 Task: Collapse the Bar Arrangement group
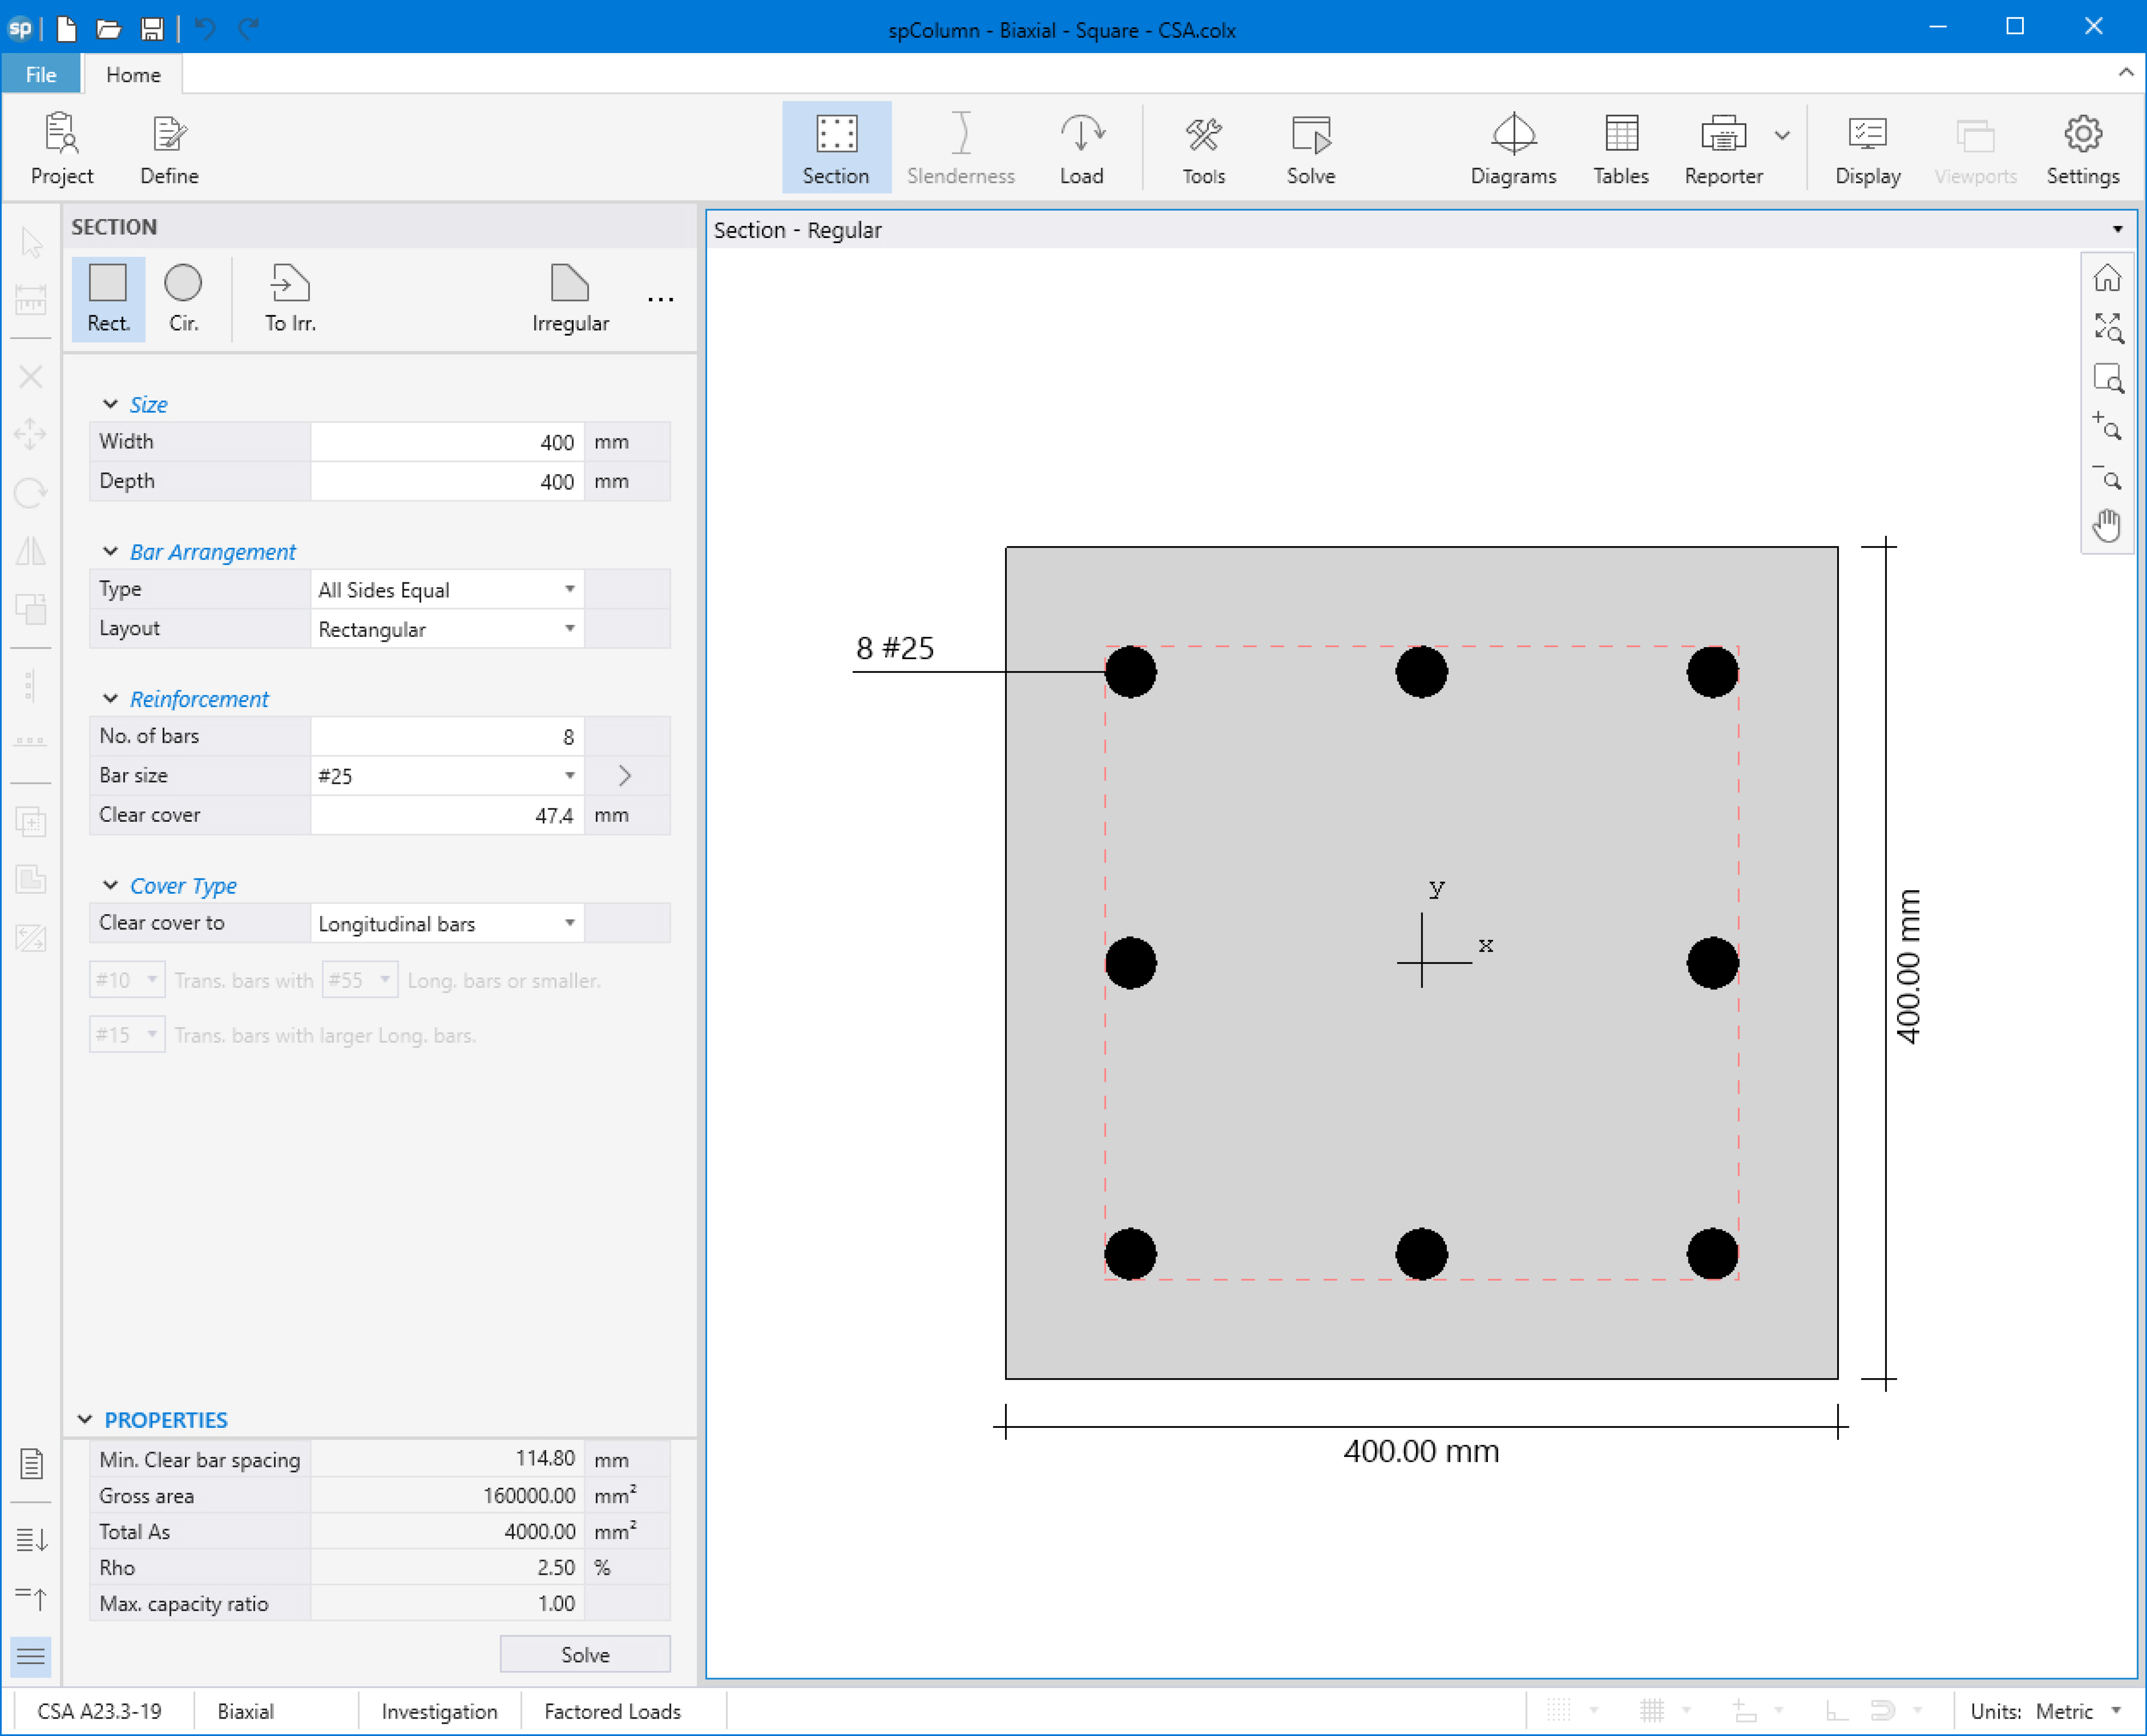pyautogui.click(x=110, y=551)
